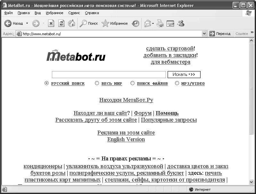This screenshot has height=194, width=256.
Task: Click the Forward arrow toolbar icon
Action: coord(36,23)
